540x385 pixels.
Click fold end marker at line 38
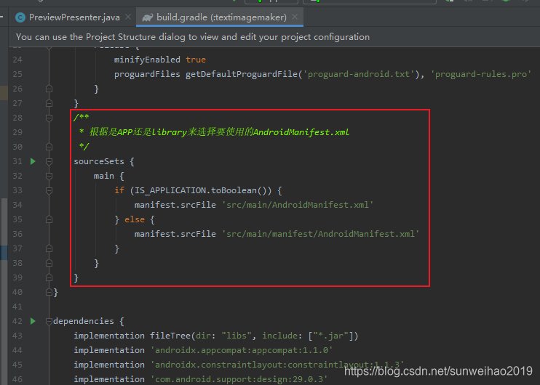[49, 263]
